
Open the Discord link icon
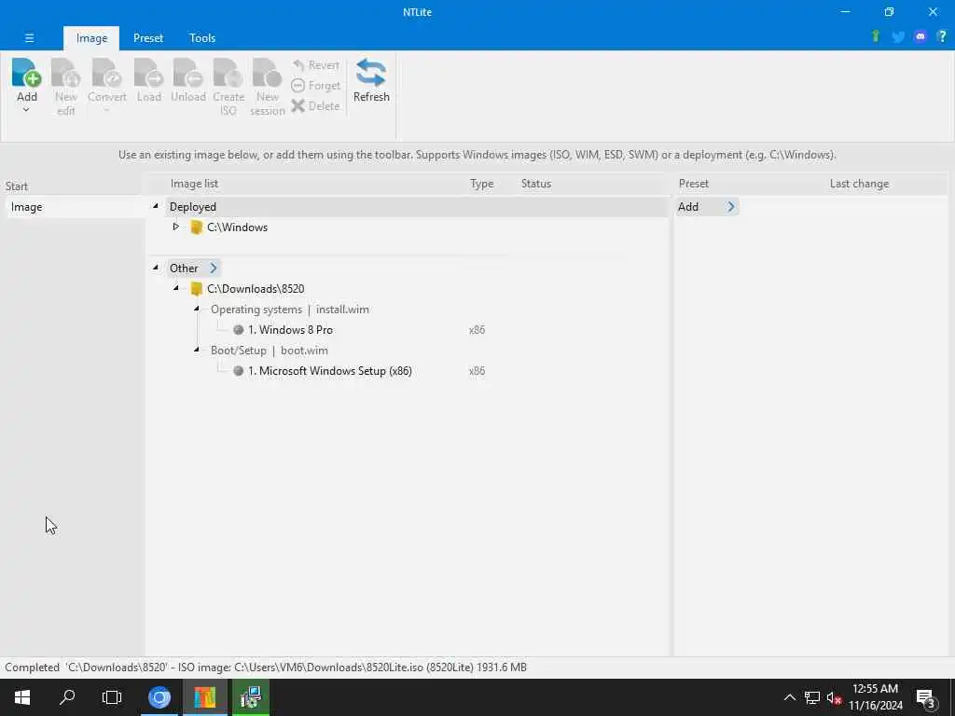pos(920,36)
